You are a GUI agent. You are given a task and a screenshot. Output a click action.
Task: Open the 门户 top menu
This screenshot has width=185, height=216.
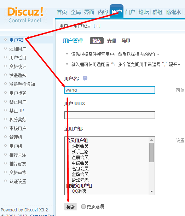click(130, 12)
